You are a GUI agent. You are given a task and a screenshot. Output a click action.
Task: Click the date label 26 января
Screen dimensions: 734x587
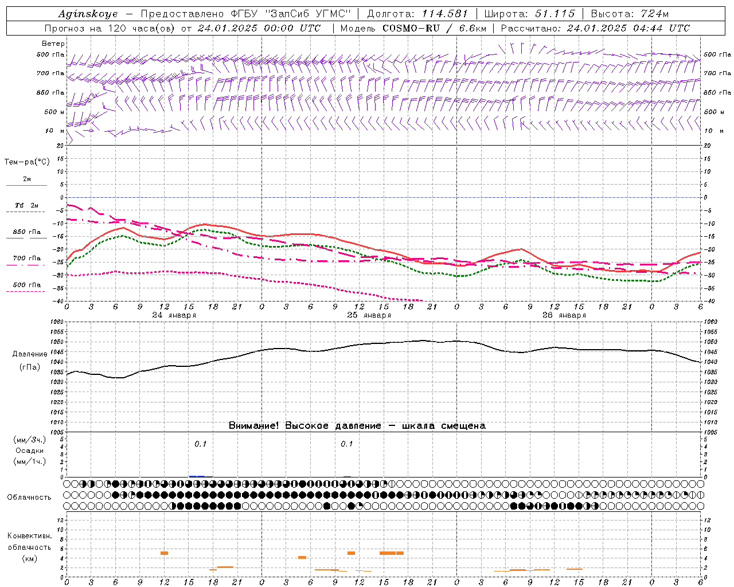coord(564,315)
